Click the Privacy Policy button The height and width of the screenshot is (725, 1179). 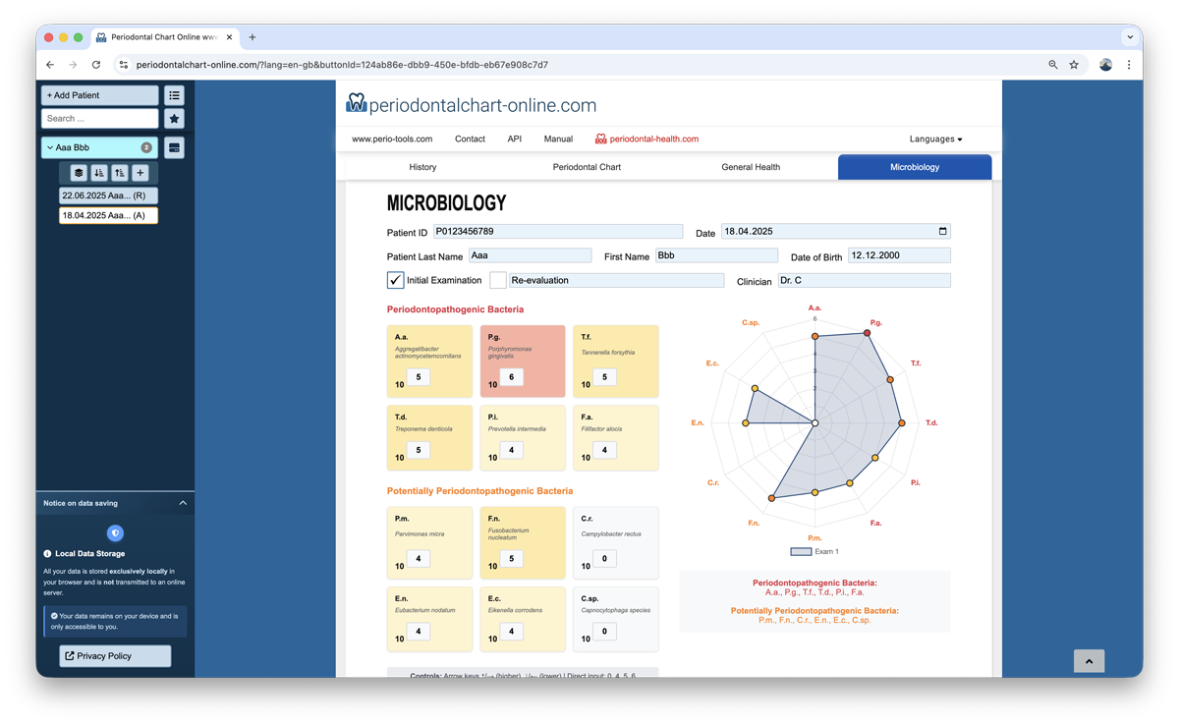pyautogui.click(x=115, y=656)
